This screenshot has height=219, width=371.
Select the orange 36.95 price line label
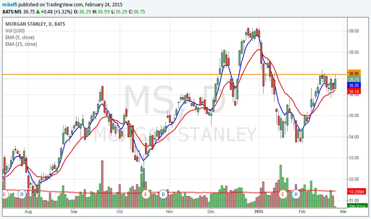(354, 73)
